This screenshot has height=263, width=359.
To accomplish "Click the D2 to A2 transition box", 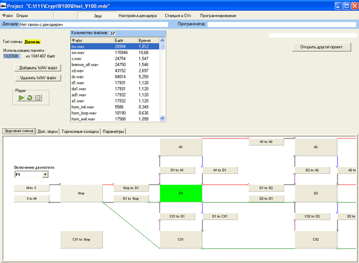I will click(x=312, y=170).
